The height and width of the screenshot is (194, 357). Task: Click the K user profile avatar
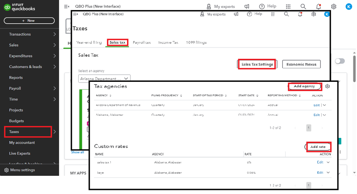point(348,6)
